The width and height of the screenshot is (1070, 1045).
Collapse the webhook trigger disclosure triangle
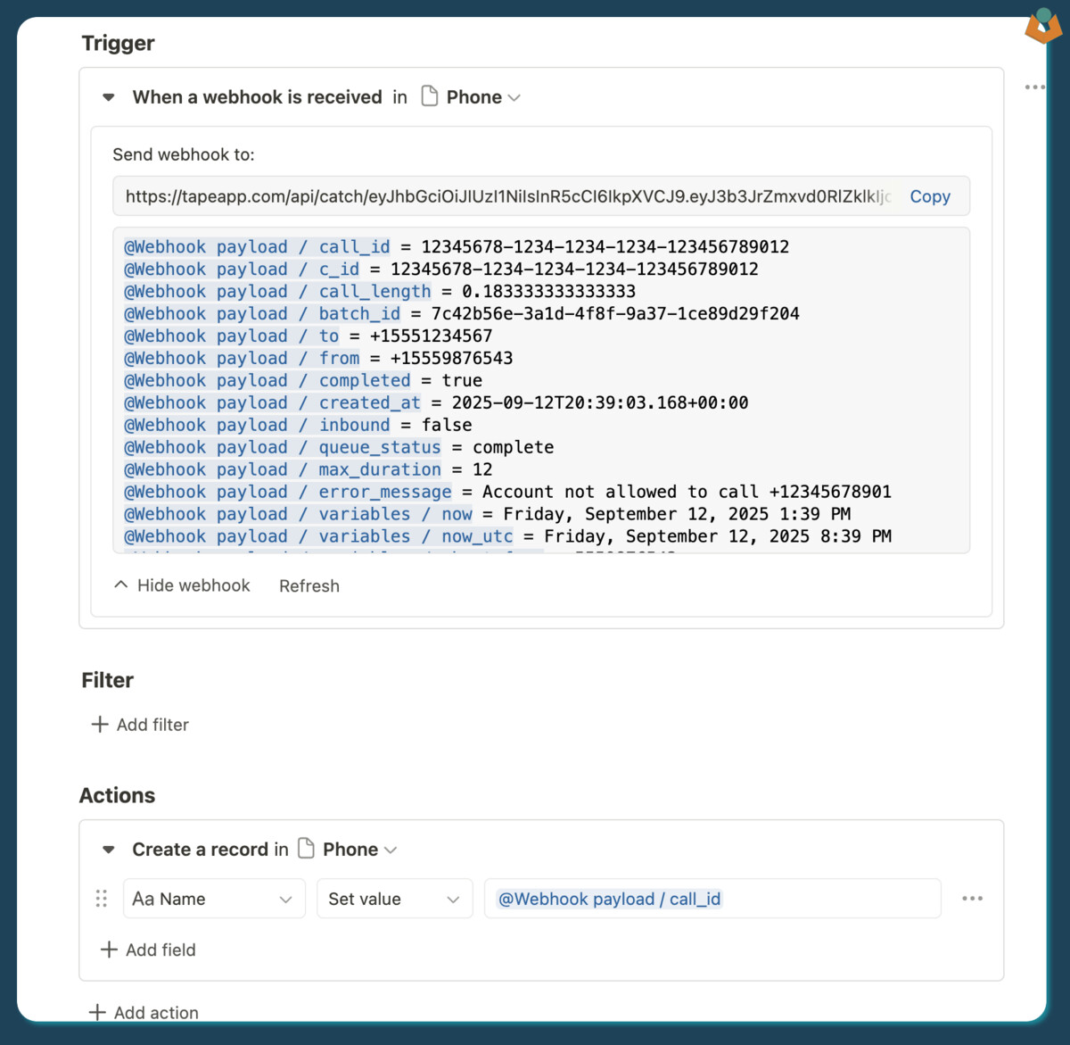point(109,97)
